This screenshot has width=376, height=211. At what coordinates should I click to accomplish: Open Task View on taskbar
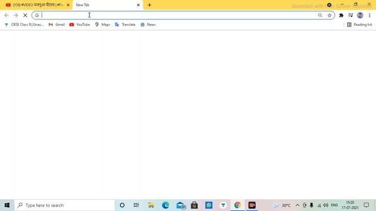point(136,205)
